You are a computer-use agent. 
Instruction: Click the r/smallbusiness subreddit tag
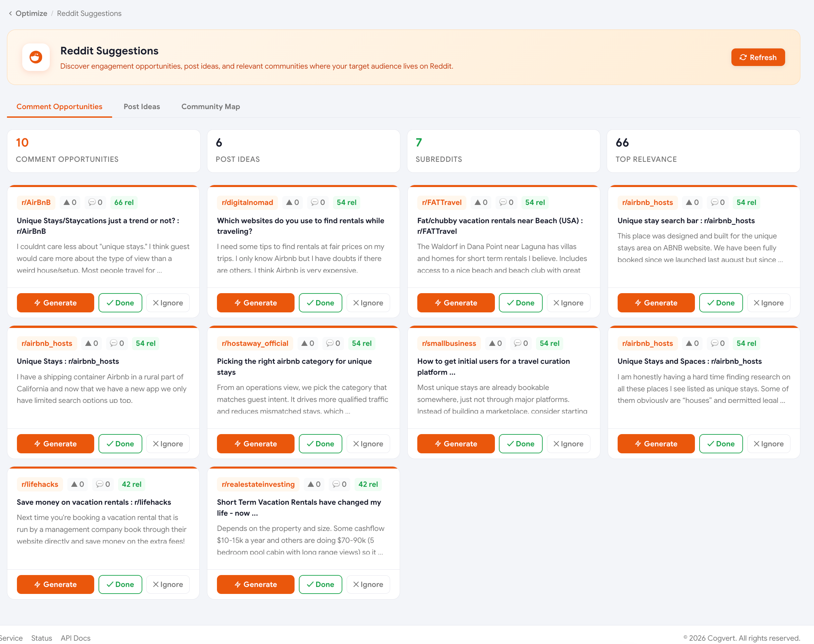(449, 344)
